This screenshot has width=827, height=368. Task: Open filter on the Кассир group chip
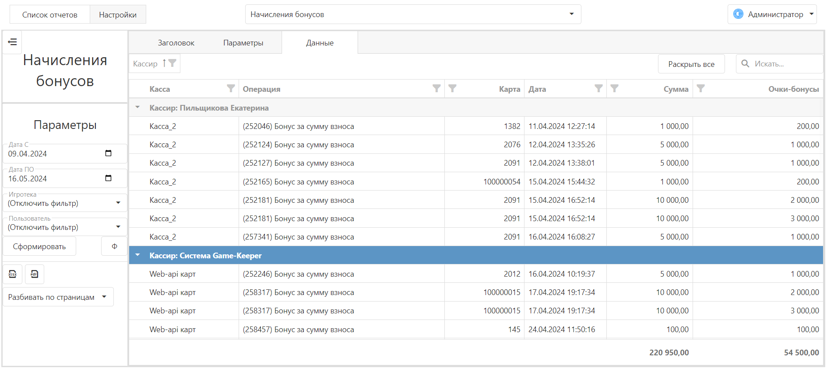click(x=172, y=63)
